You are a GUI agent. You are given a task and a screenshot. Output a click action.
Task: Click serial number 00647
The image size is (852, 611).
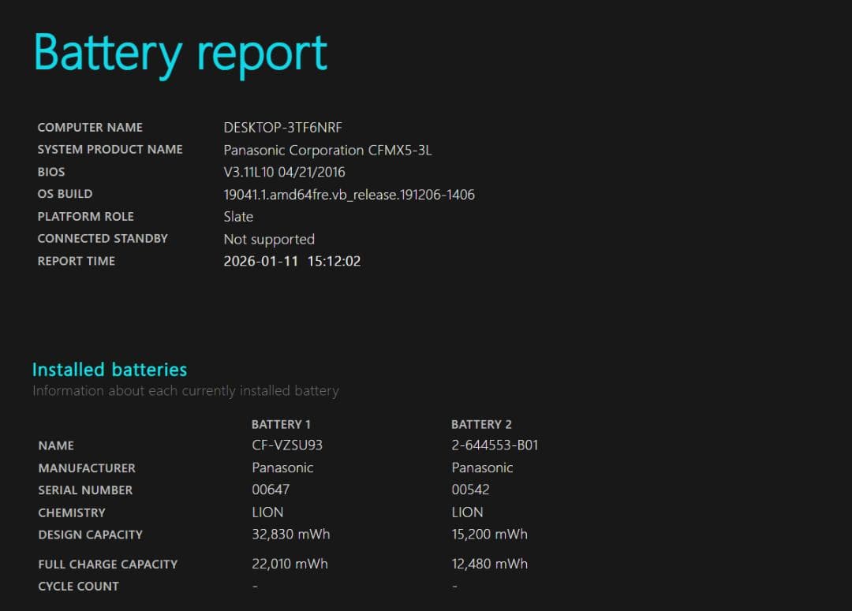coord(271,490)
